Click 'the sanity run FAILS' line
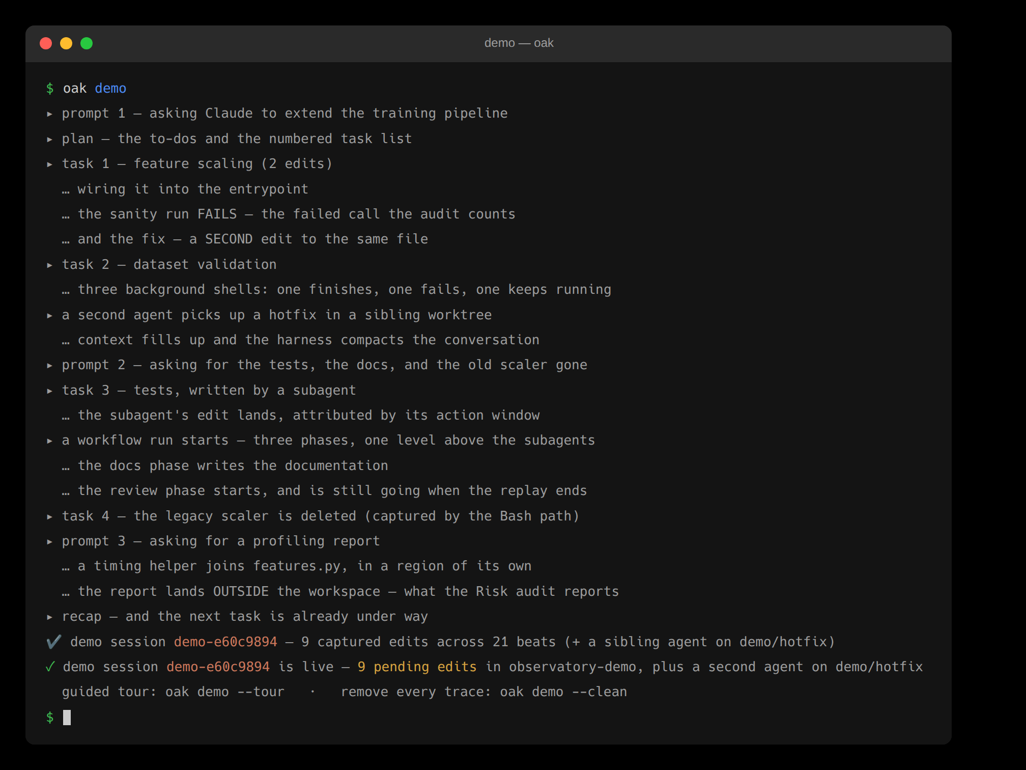Viewport: 1026px width, 770px height. coord(289,214)
